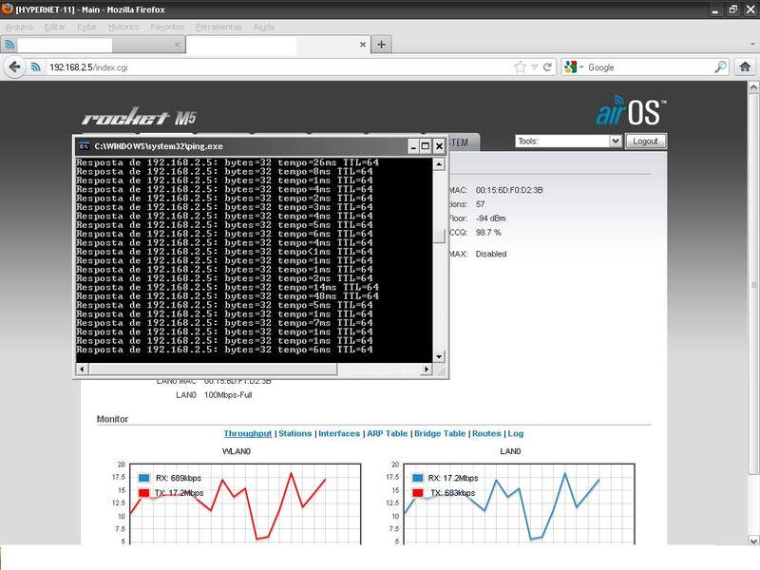Click the MAC value 00:15:6D:F0:D2:3B
Screen dimensions: 760x570
click(509, 190)
